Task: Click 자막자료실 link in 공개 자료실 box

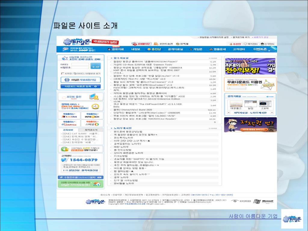Action: (x=241, y=113)
